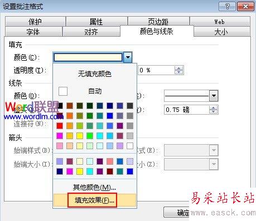Pick the green swatch in second row
This screenshot has height=221, width=256.
click(x=90, y=116)
